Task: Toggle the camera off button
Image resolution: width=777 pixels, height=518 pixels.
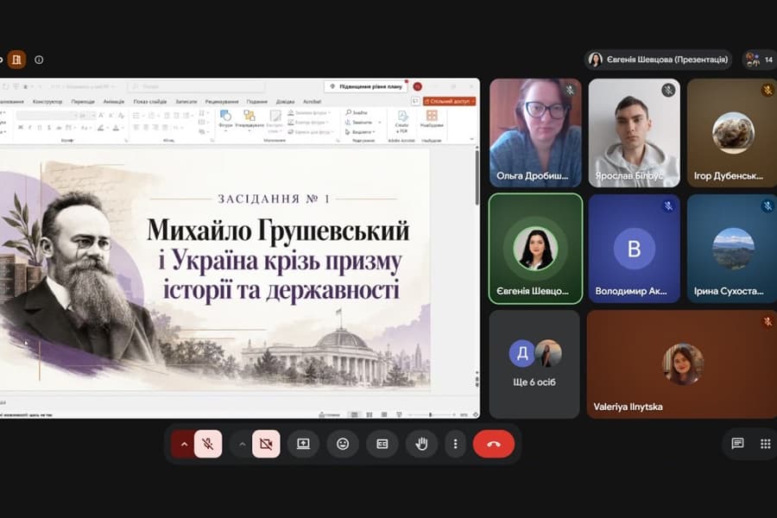Action: (x=266, y=444)
